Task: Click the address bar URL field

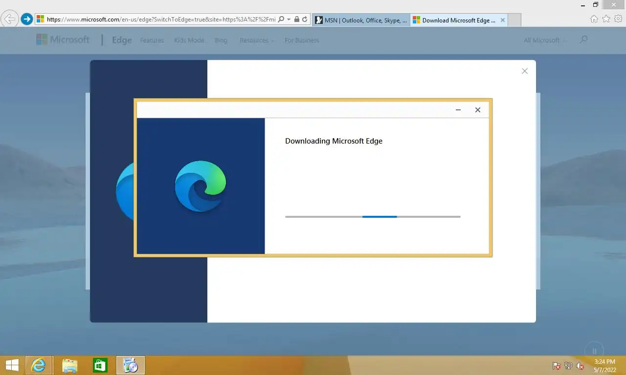Action: coord(161,20)
